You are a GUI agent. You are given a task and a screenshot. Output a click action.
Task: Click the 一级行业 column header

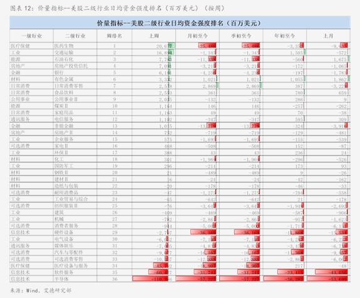pos(32,36)
